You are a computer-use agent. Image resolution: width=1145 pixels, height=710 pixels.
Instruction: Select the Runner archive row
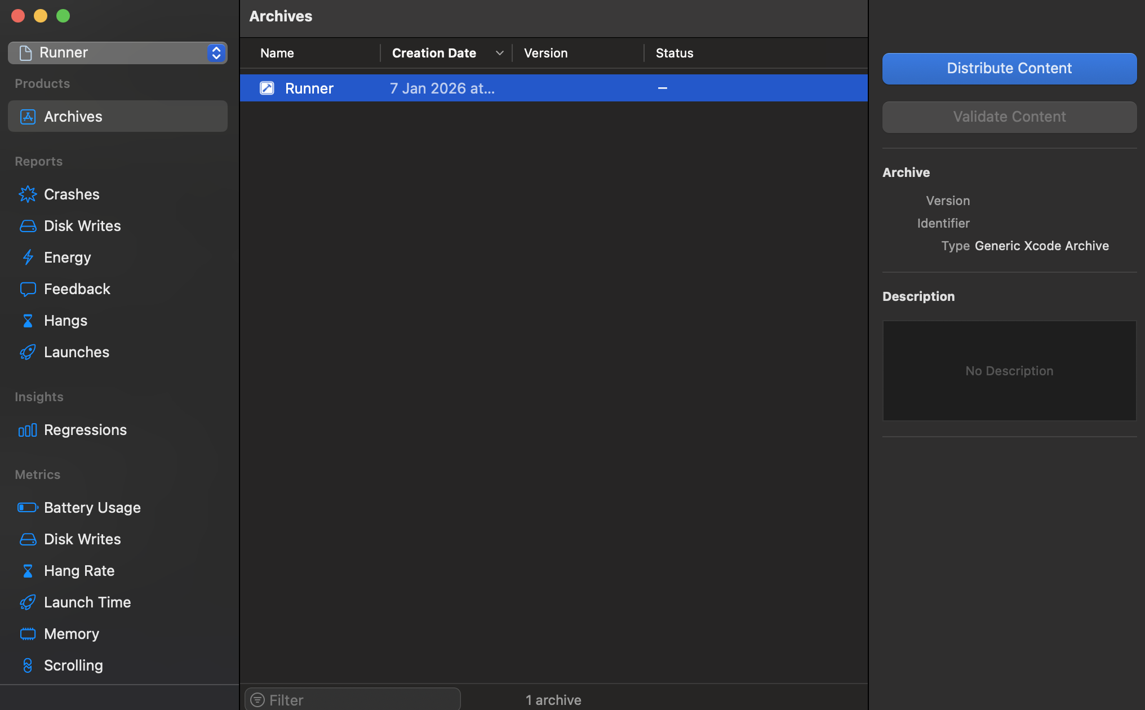(553, 88)
